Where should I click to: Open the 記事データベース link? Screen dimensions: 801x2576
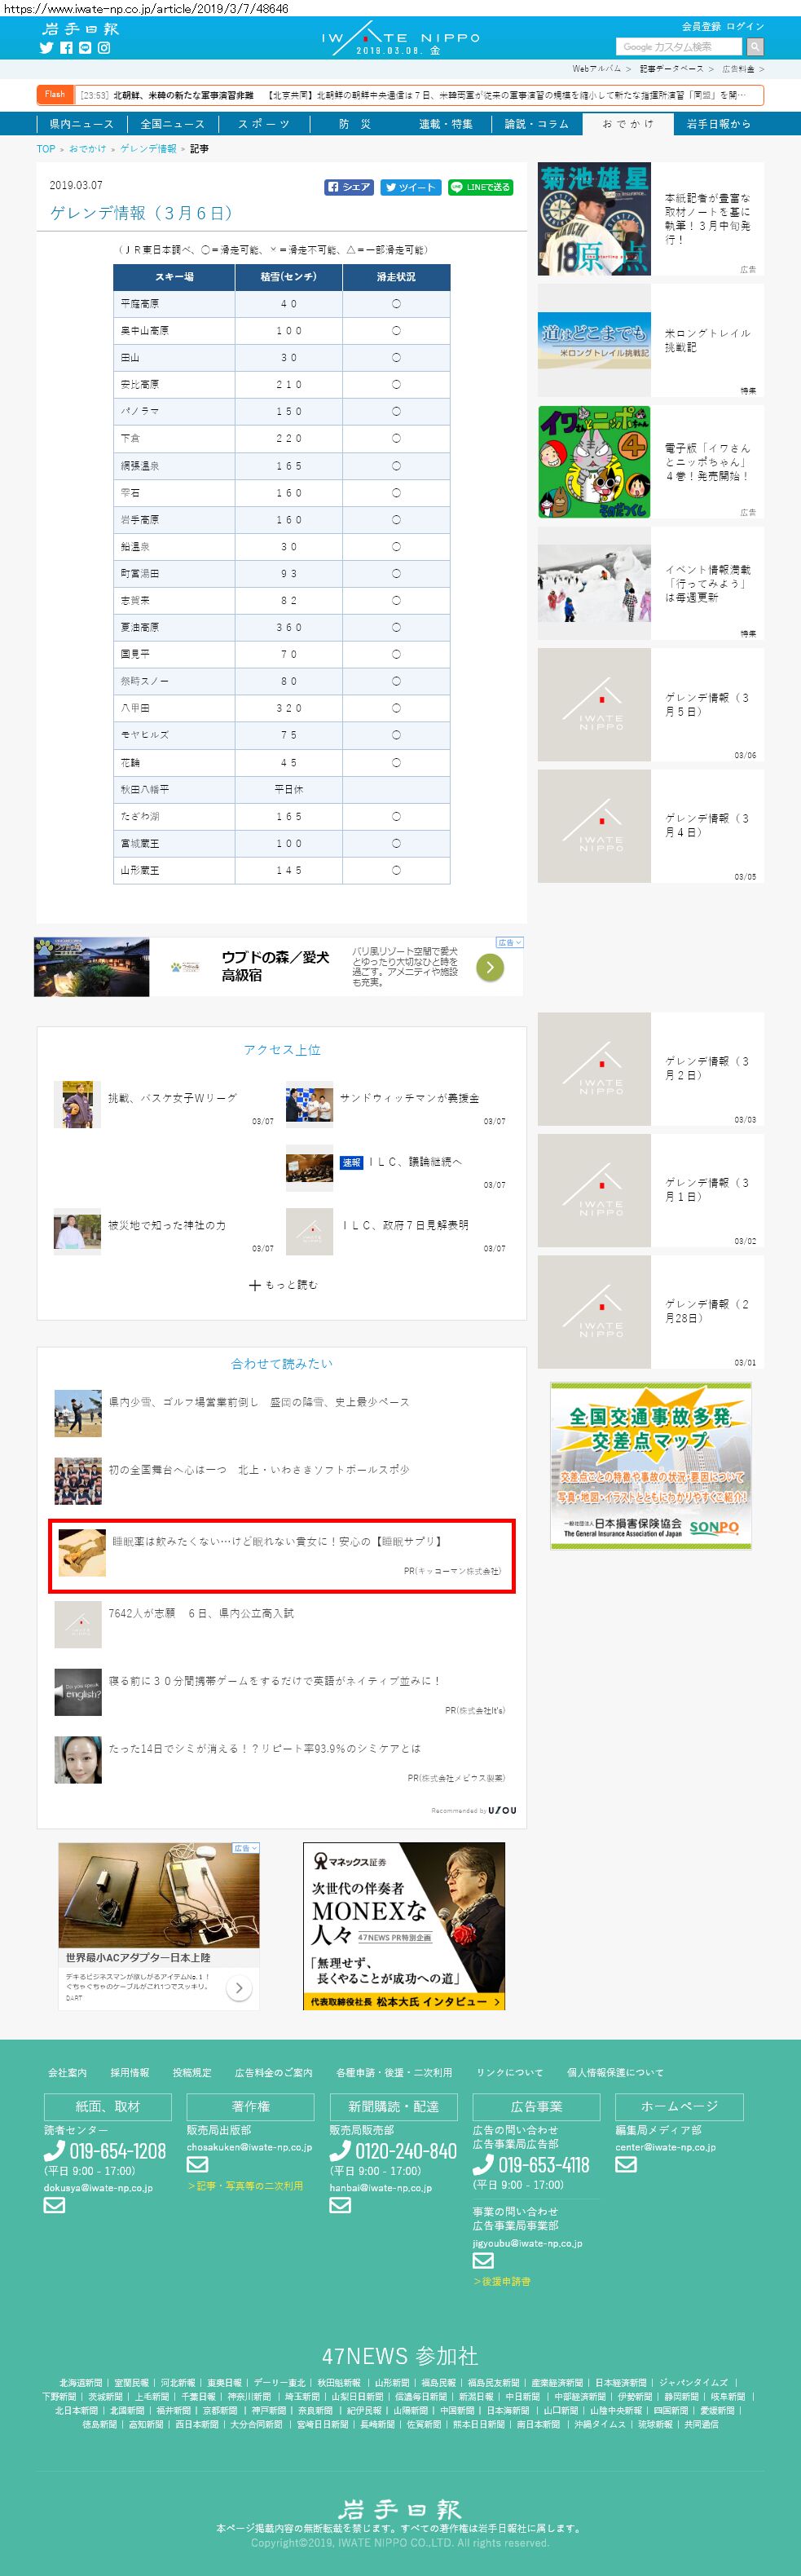[671, 69]
